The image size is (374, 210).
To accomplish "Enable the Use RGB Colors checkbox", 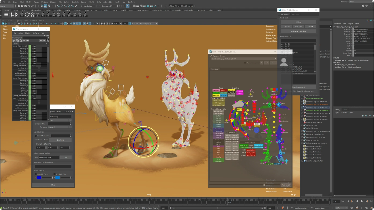I will [54, 174].
